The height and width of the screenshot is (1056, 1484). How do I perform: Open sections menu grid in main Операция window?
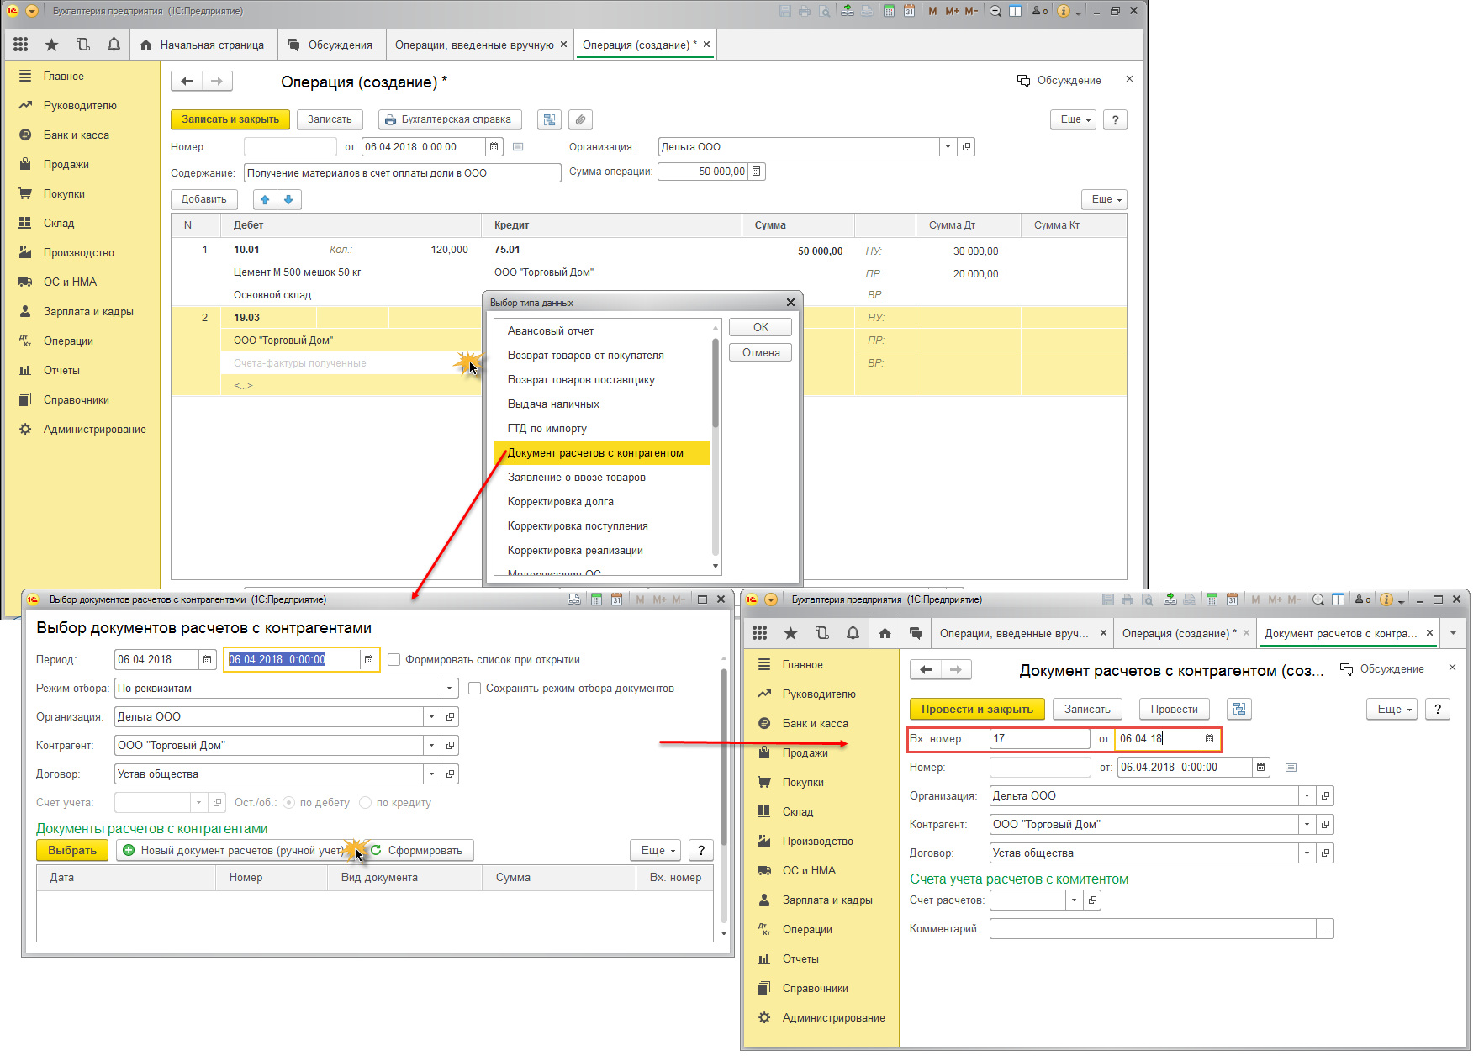[x=21, y=45]
